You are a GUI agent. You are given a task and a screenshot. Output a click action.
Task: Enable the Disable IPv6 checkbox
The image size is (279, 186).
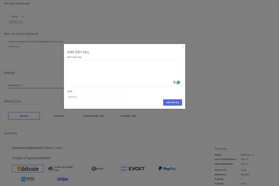(x=22, y=85)
